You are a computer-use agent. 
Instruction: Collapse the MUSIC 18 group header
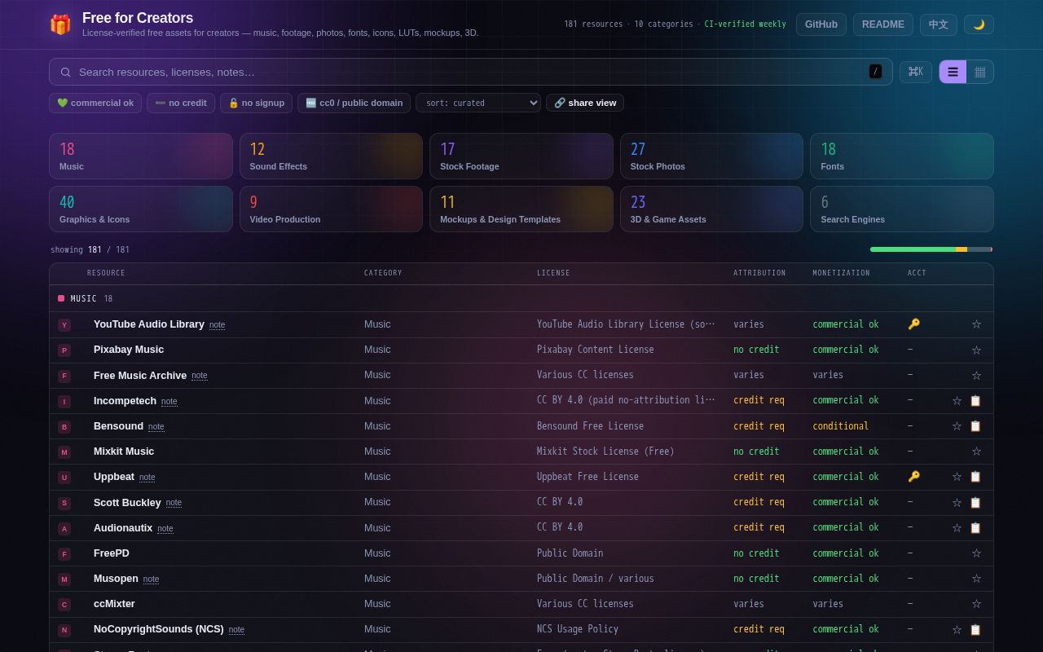click(x=521, y=298)
